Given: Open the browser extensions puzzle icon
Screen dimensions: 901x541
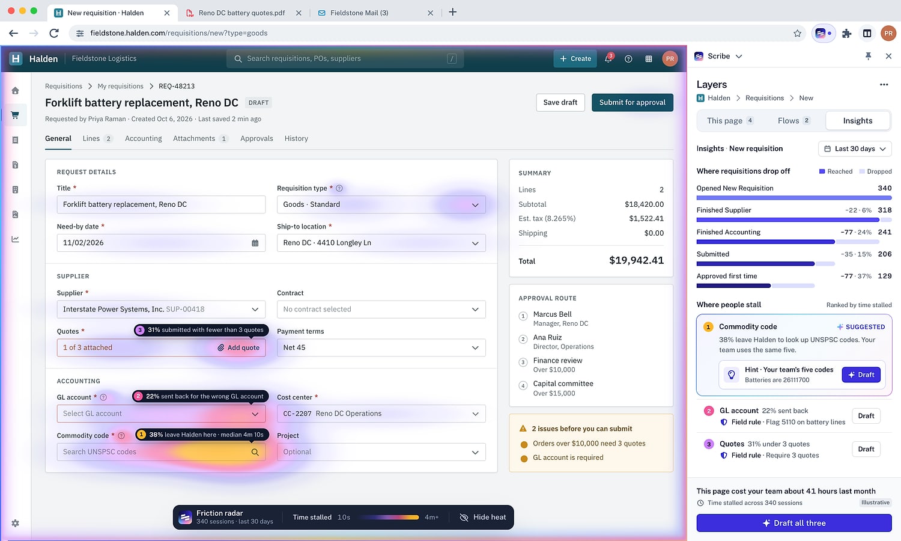Looking at the screenshot, I should (x=846, y=33).
